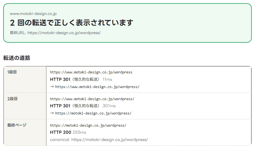This screenshot has width=255, height=149.
Task: Click the 1段目 row label
Action: tap(12, 72)
